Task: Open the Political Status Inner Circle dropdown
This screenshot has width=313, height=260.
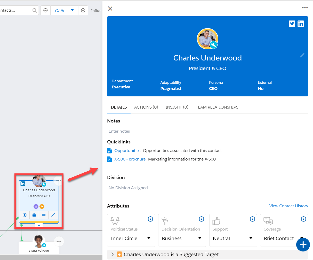Action: pos(131,238)
